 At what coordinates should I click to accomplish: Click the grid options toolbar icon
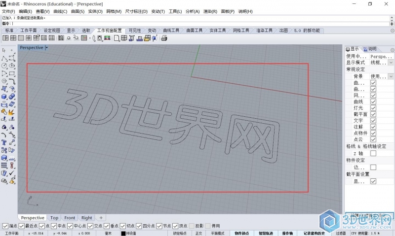[x=84, y=38]
